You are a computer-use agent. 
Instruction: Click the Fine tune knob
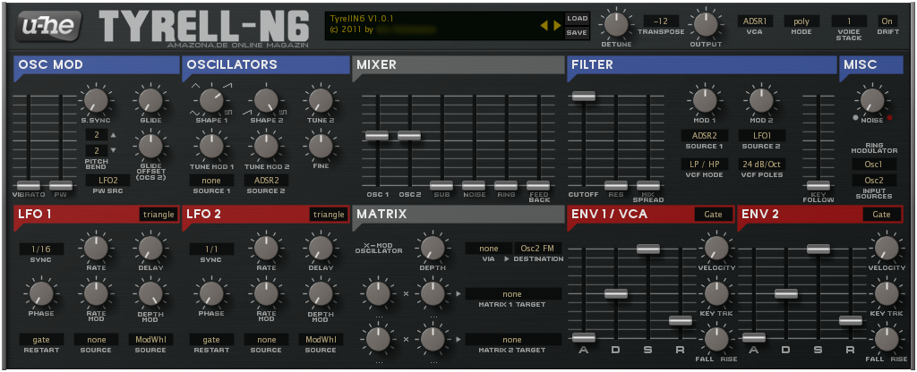tap(321, 146)
